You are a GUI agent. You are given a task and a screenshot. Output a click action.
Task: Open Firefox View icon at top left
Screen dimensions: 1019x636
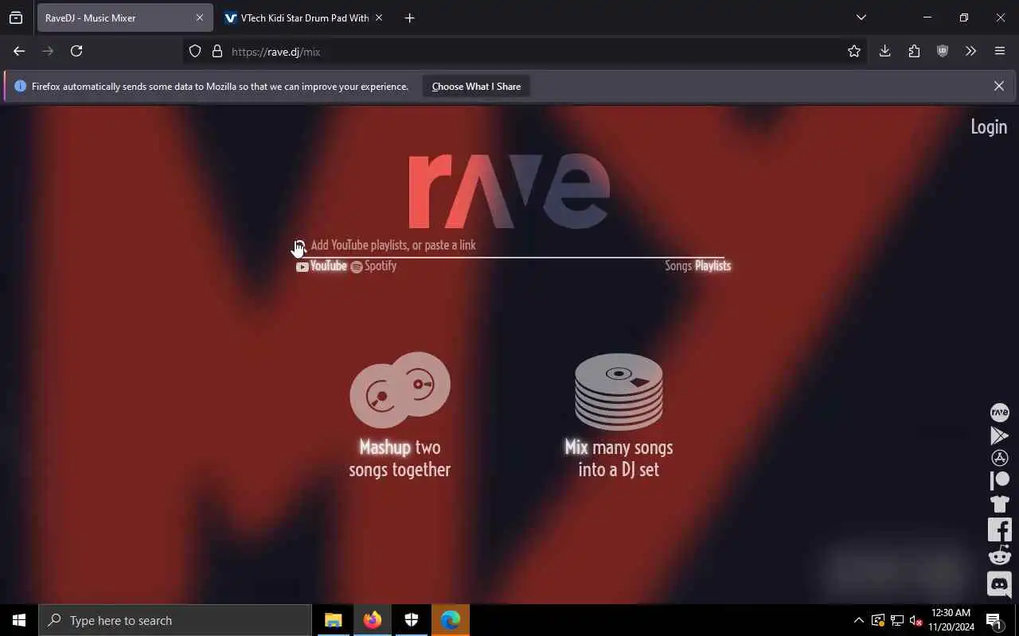click(16, 17)
